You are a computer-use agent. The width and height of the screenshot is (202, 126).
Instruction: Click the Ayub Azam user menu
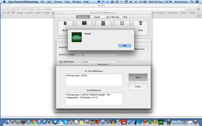181,2
